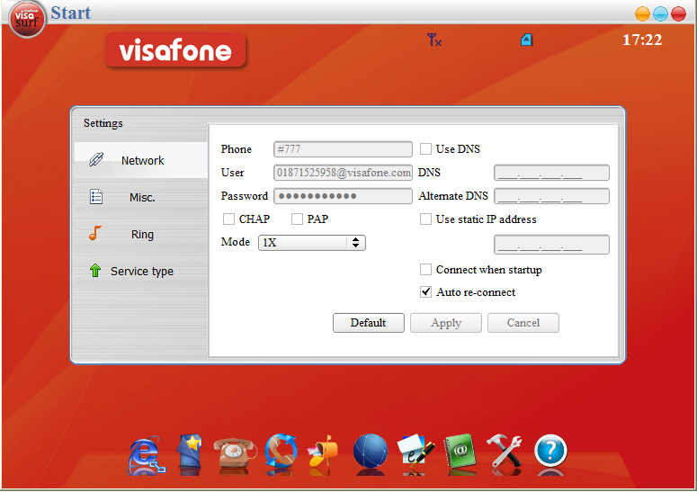Uncheck the Auto re-connect checkbox
Image resolution: width=697 pixels, height=492 pixels.
coord(426,292)
